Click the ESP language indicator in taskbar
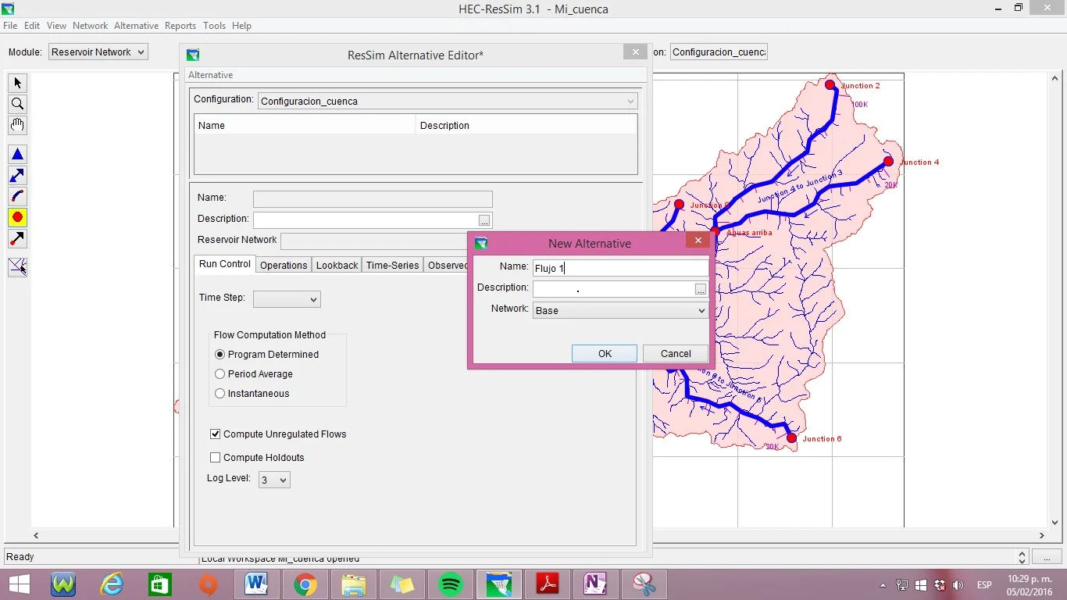 [x=984, y=585]
